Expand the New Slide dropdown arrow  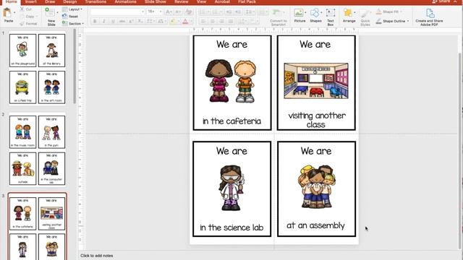pyautogui.click(x=57, y=13)
